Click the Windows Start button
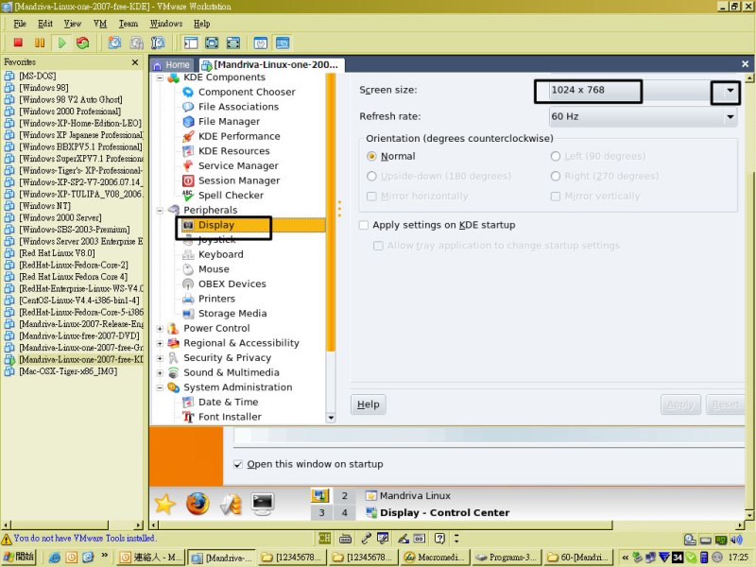This screenshot has width=756, height=567. (20, 557)
